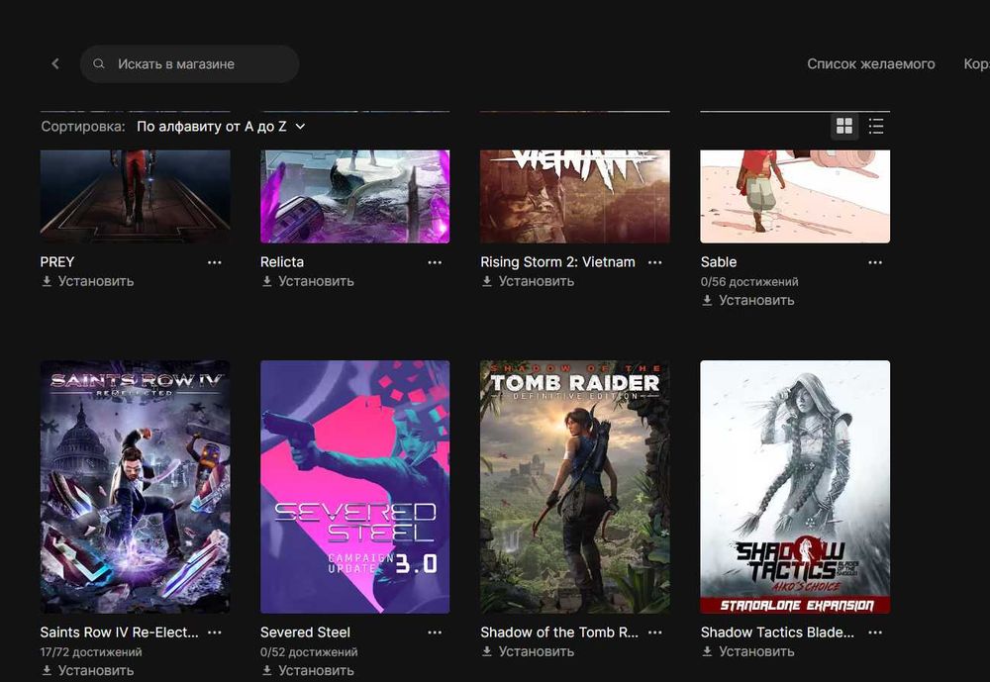This screenshot has width=990, height=682.
Task: Install PREY
Action: click(87, 281)
